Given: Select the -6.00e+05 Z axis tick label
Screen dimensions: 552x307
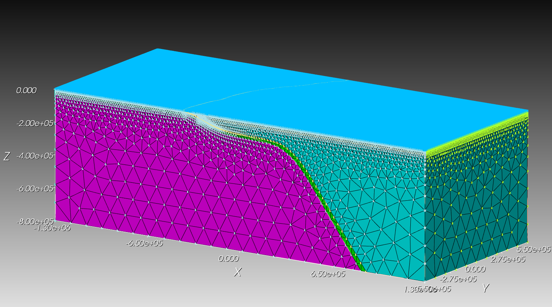Looking at the screenshot, I should 35,189.
